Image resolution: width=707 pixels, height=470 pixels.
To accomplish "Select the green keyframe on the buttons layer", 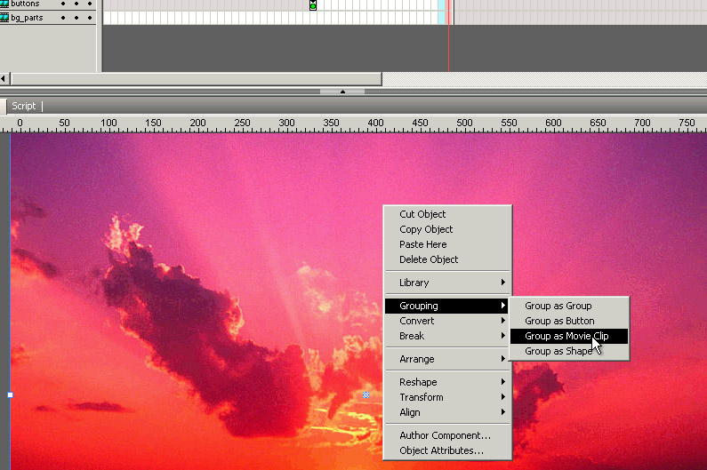I will point(313,5).
